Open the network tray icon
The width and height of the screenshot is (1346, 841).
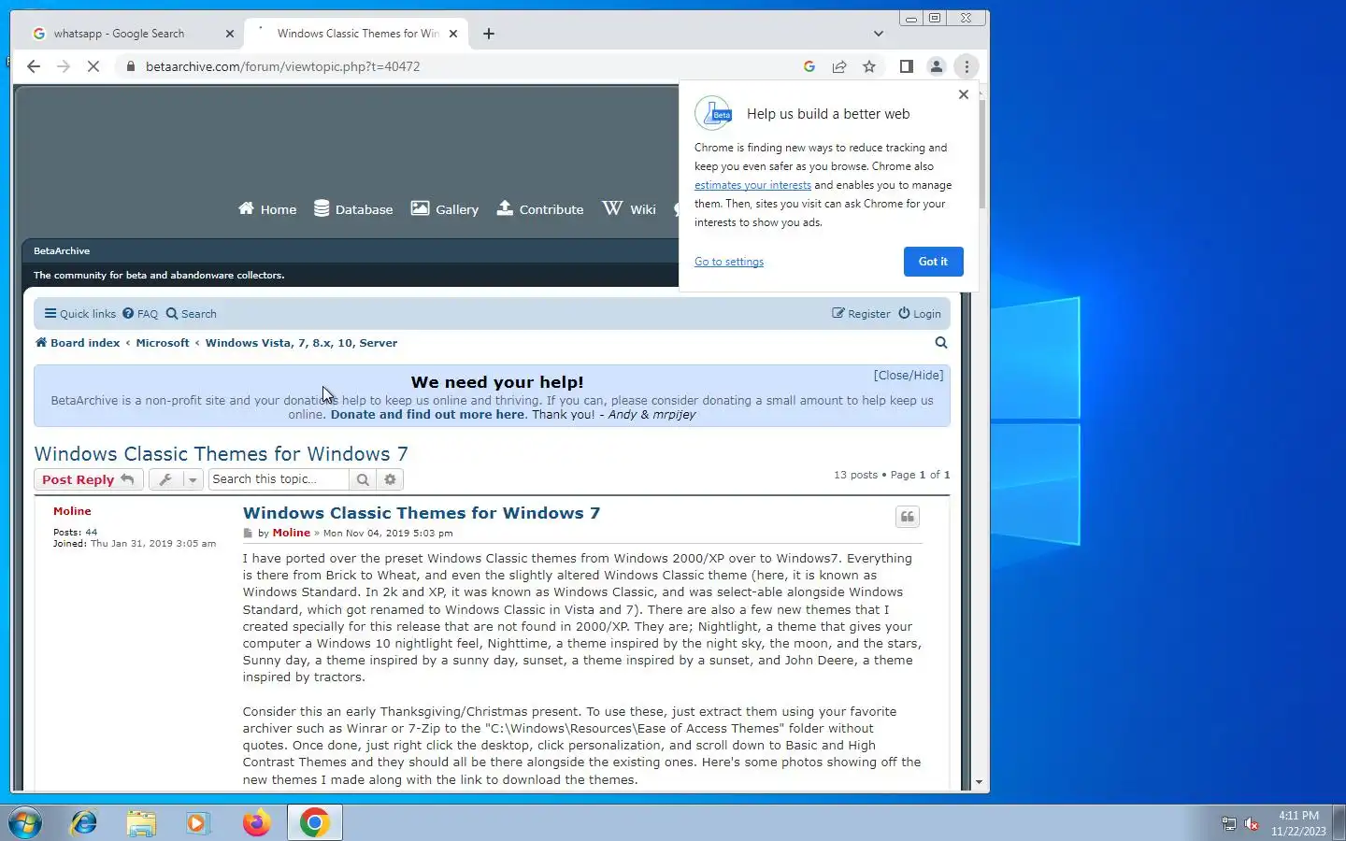[x=1228, y=824]
